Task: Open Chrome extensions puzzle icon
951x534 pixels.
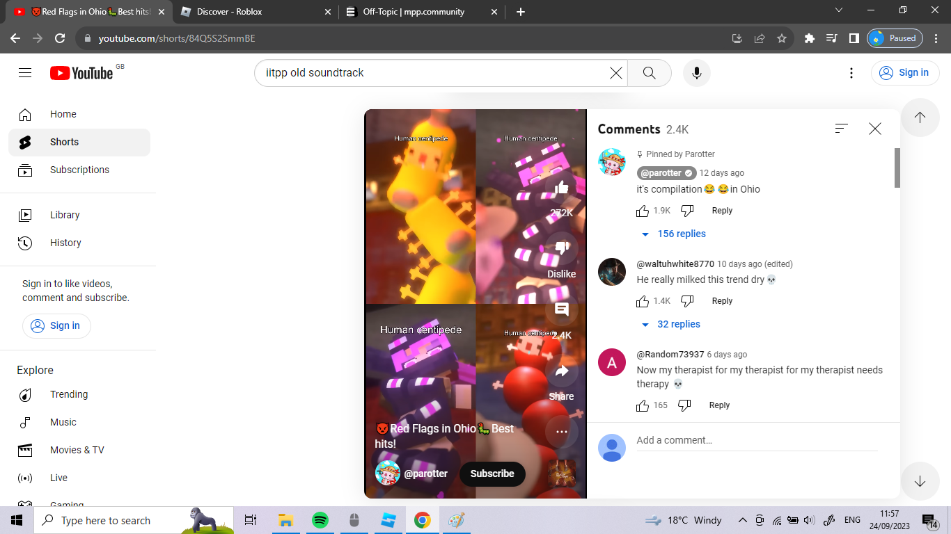Action: pos(809,38)
